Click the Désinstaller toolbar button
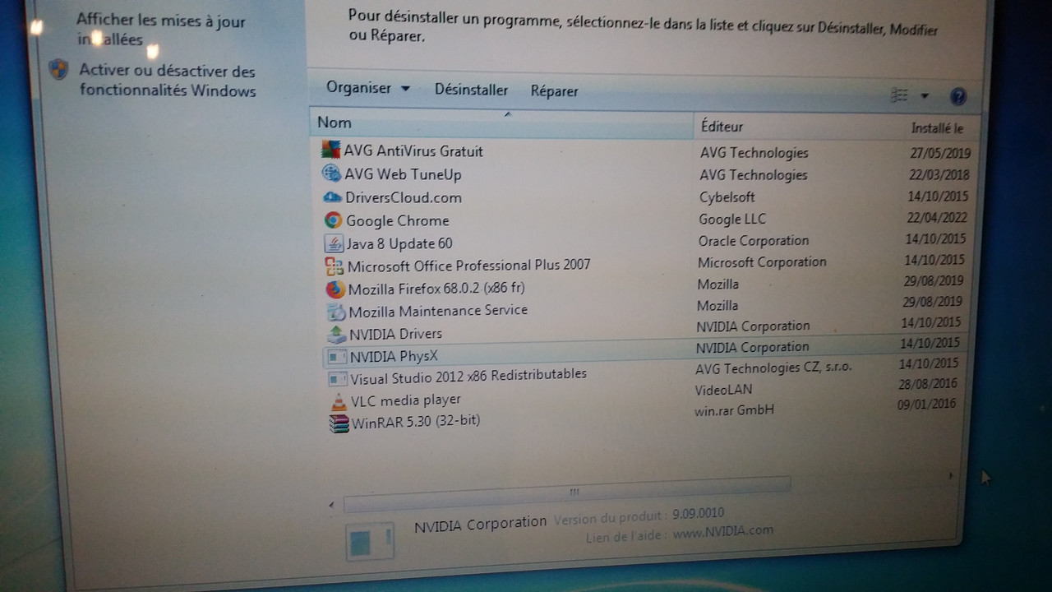The image size is (1052, 592). [x=471, y=90]
